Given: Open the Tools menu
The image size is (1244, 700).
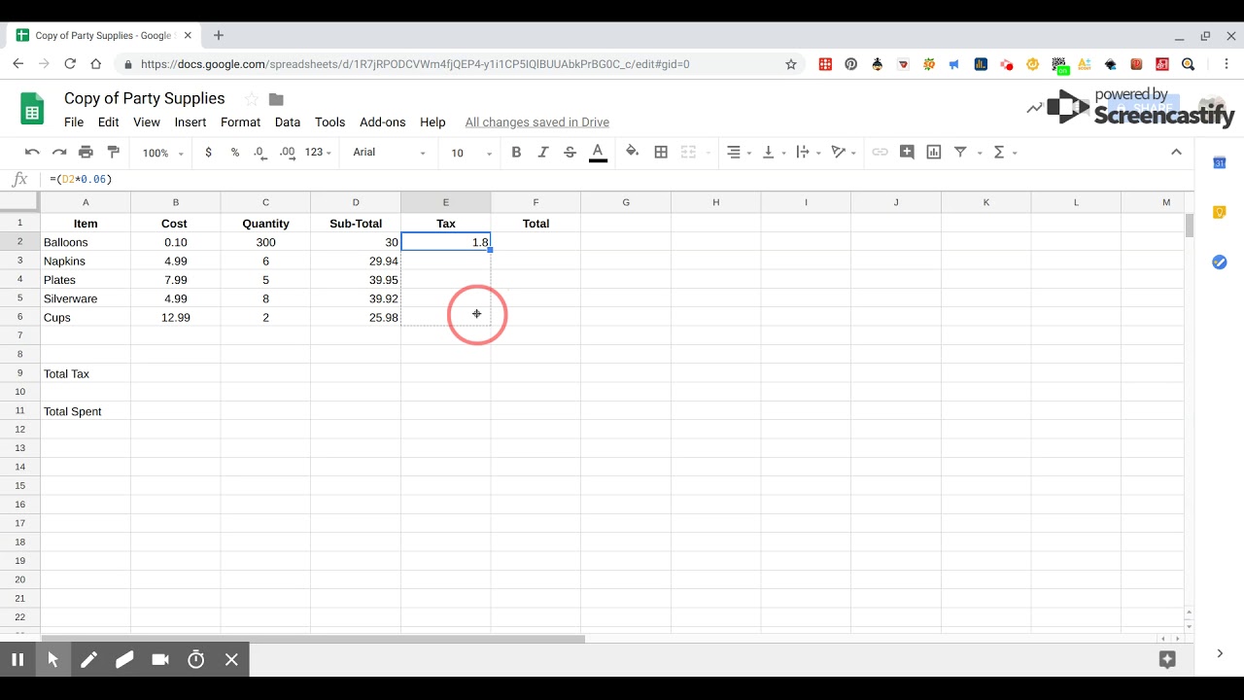Looking at the screenshot, I should (329, 122).
